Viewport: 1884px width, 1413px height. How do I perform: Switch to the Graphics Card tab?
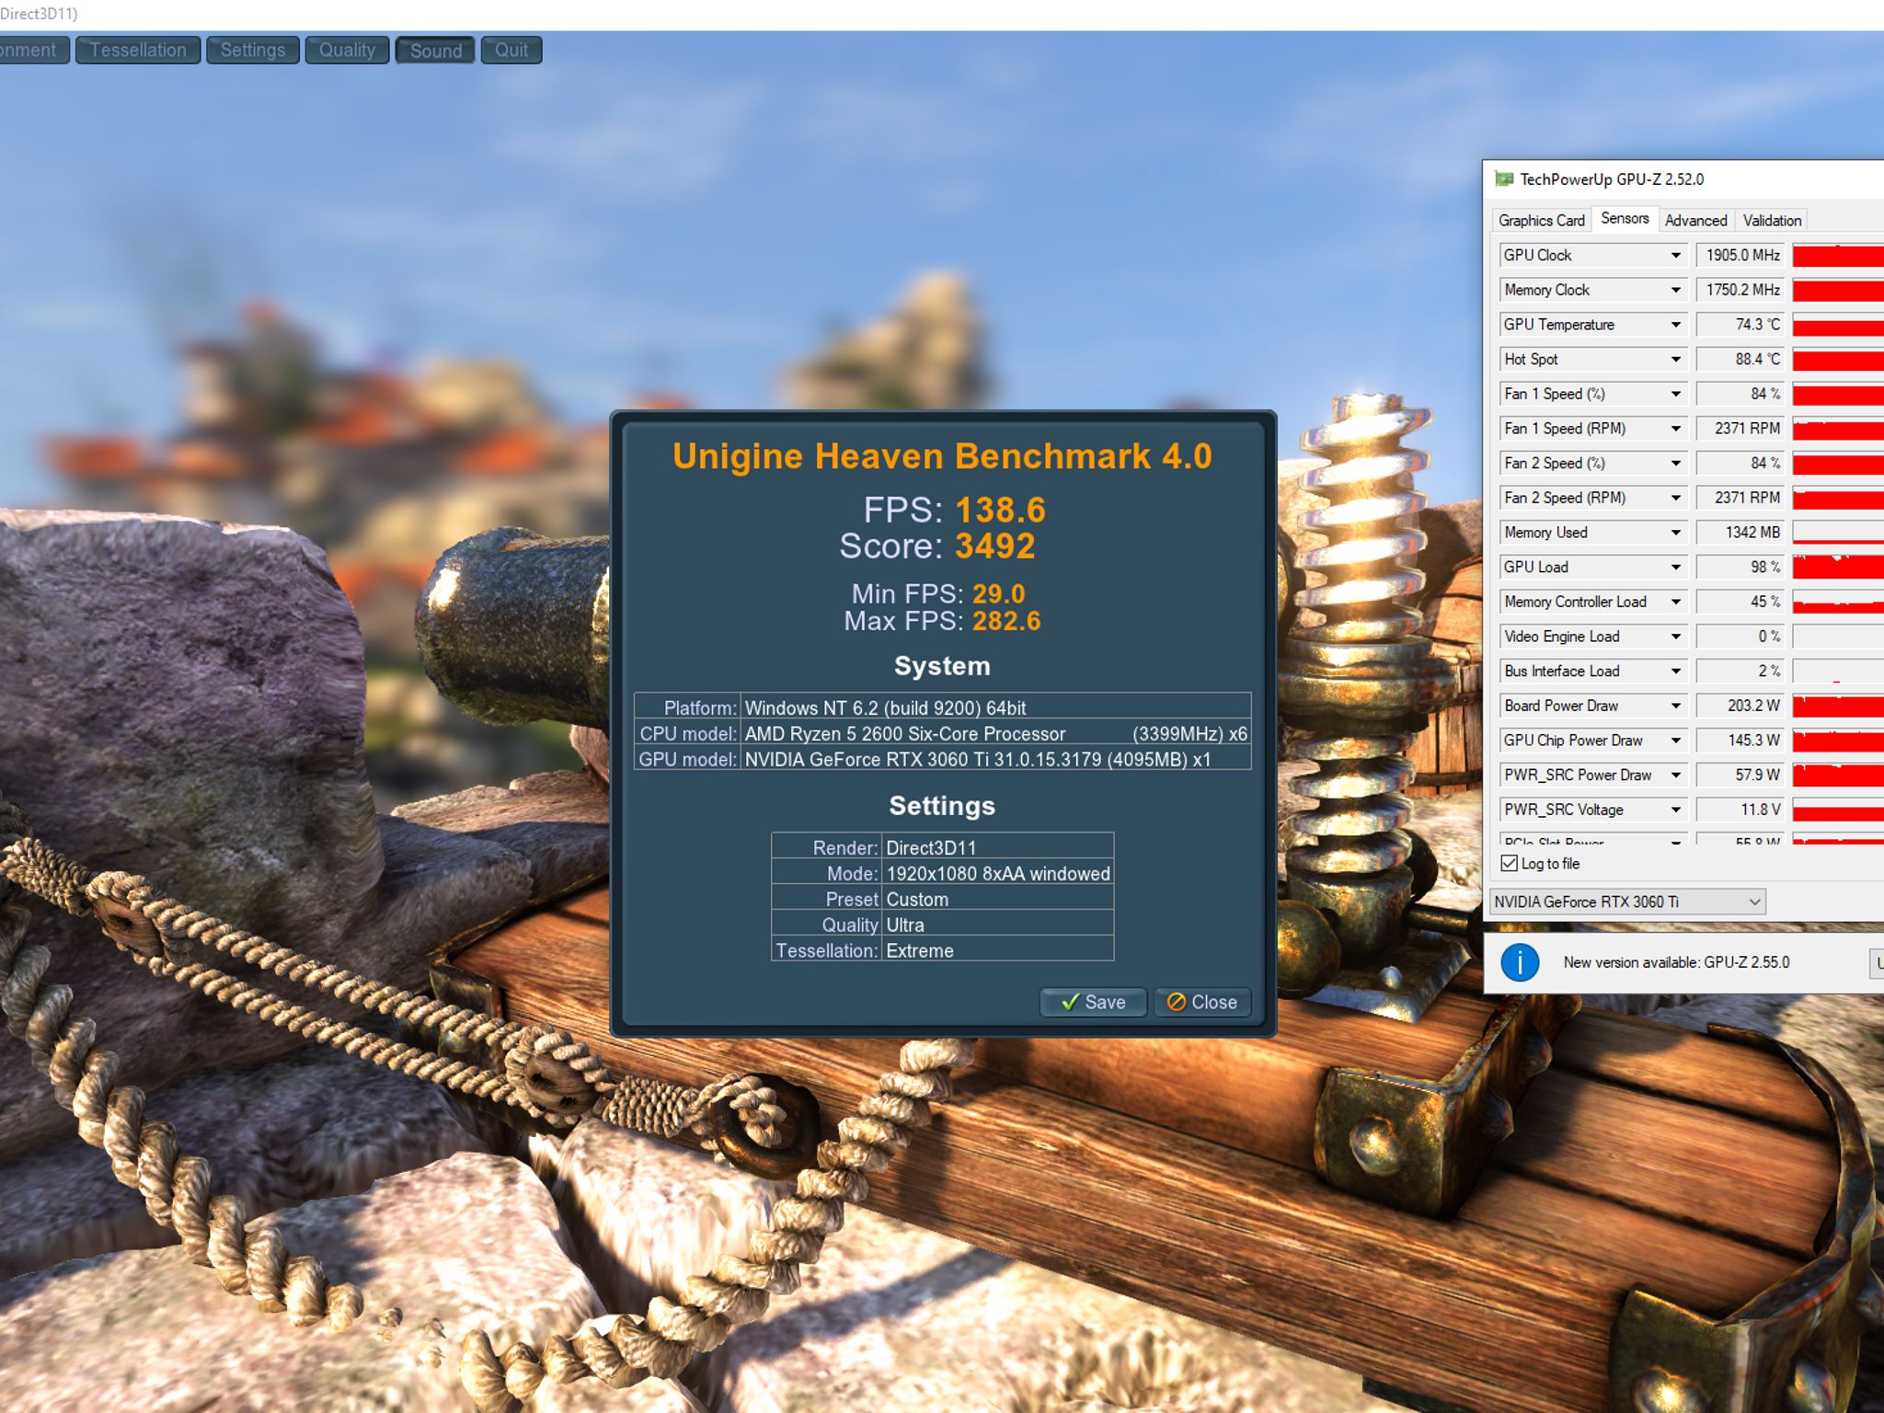pyautogui.click(x=1541, y=221)
